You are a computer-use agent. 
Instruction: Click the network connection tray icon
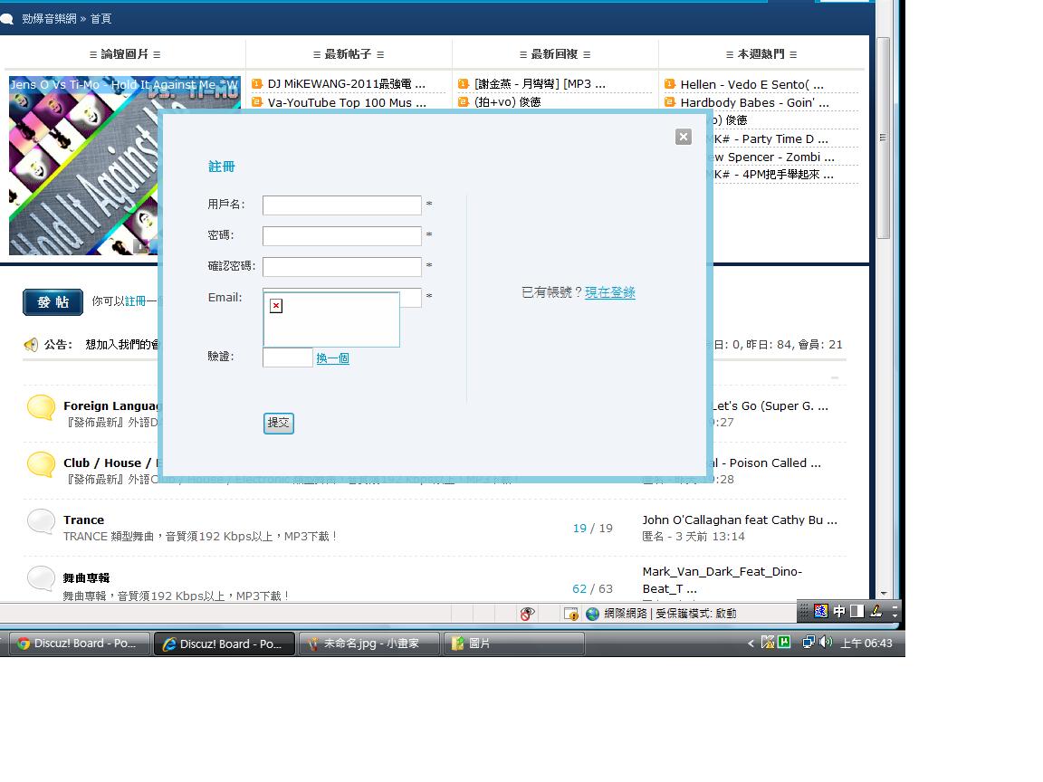pyautogui.click(x=808, y=643)
